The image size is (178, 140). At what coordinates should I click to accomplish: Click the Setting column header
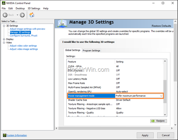click(139, 62)
